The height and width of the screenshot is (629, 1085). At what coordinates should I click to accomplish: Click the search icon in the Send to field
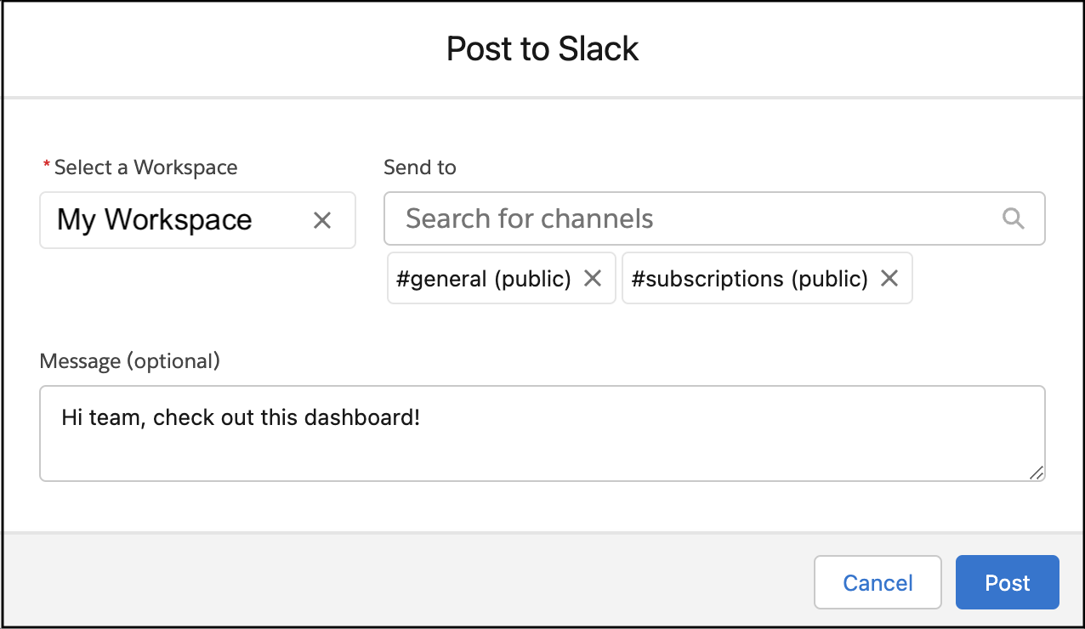pyautogui.click(x=1013, y=218)
